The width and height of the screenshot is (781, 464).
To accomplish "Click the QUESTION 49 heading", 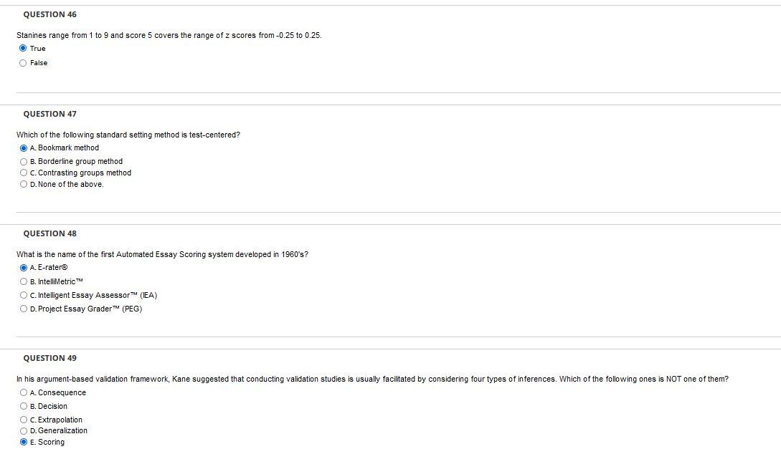I will click(x=49, y=358).
